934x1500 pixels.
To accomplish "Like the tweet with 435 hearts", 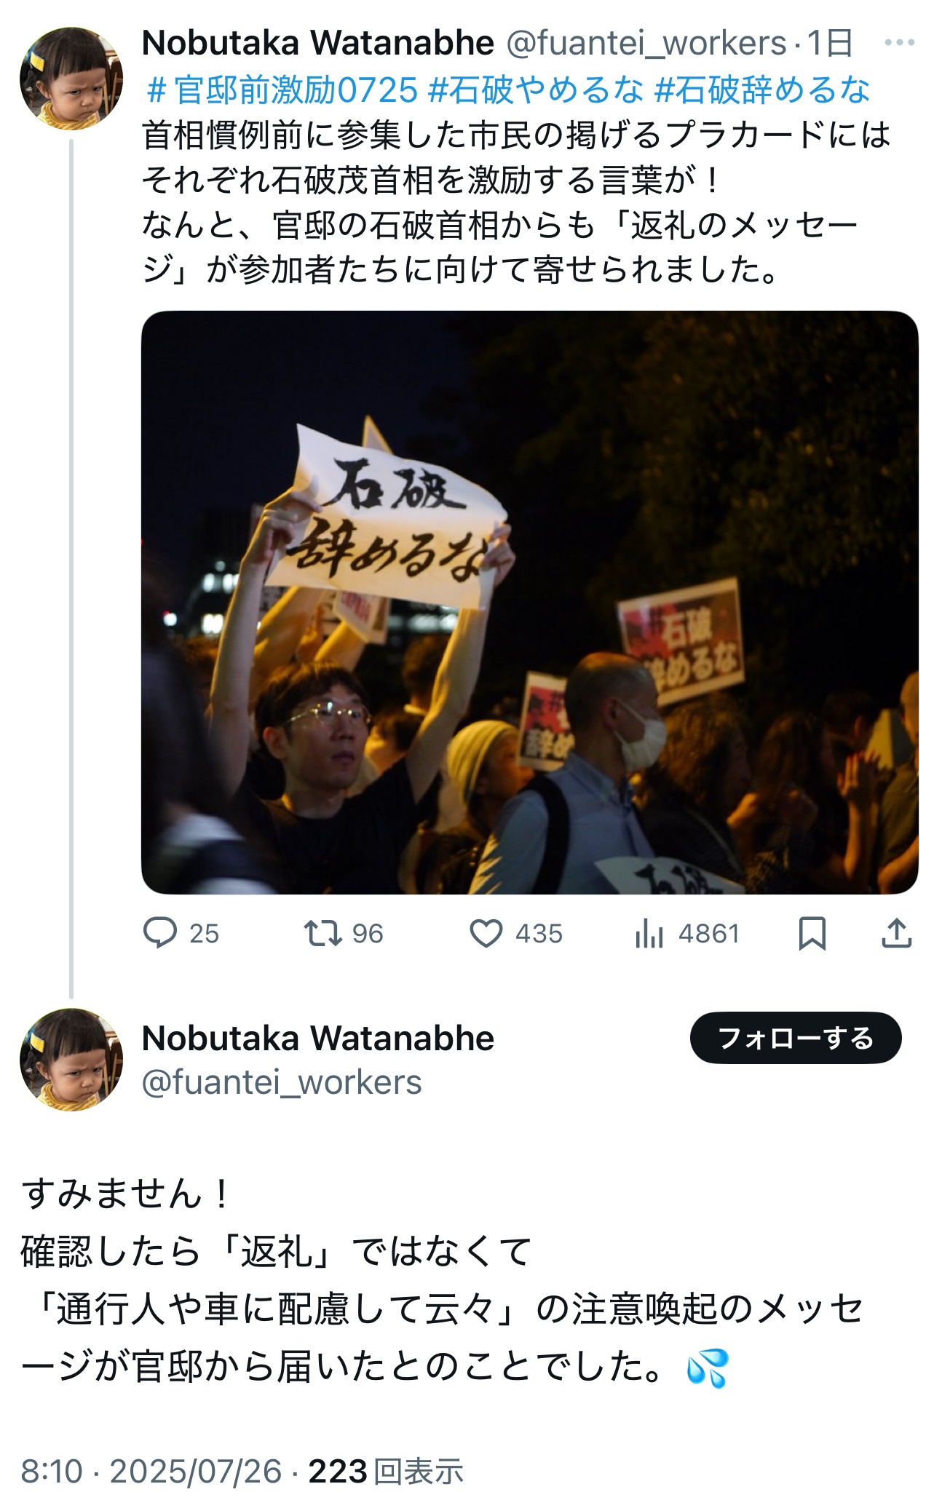I will pyautogui.click(x=486, y=933).
